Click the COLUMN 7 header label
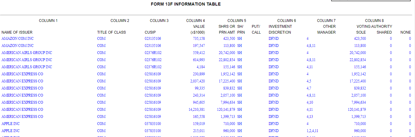This screenshot has height=137, width=415. pyautogui.click(x=326, y=21)
